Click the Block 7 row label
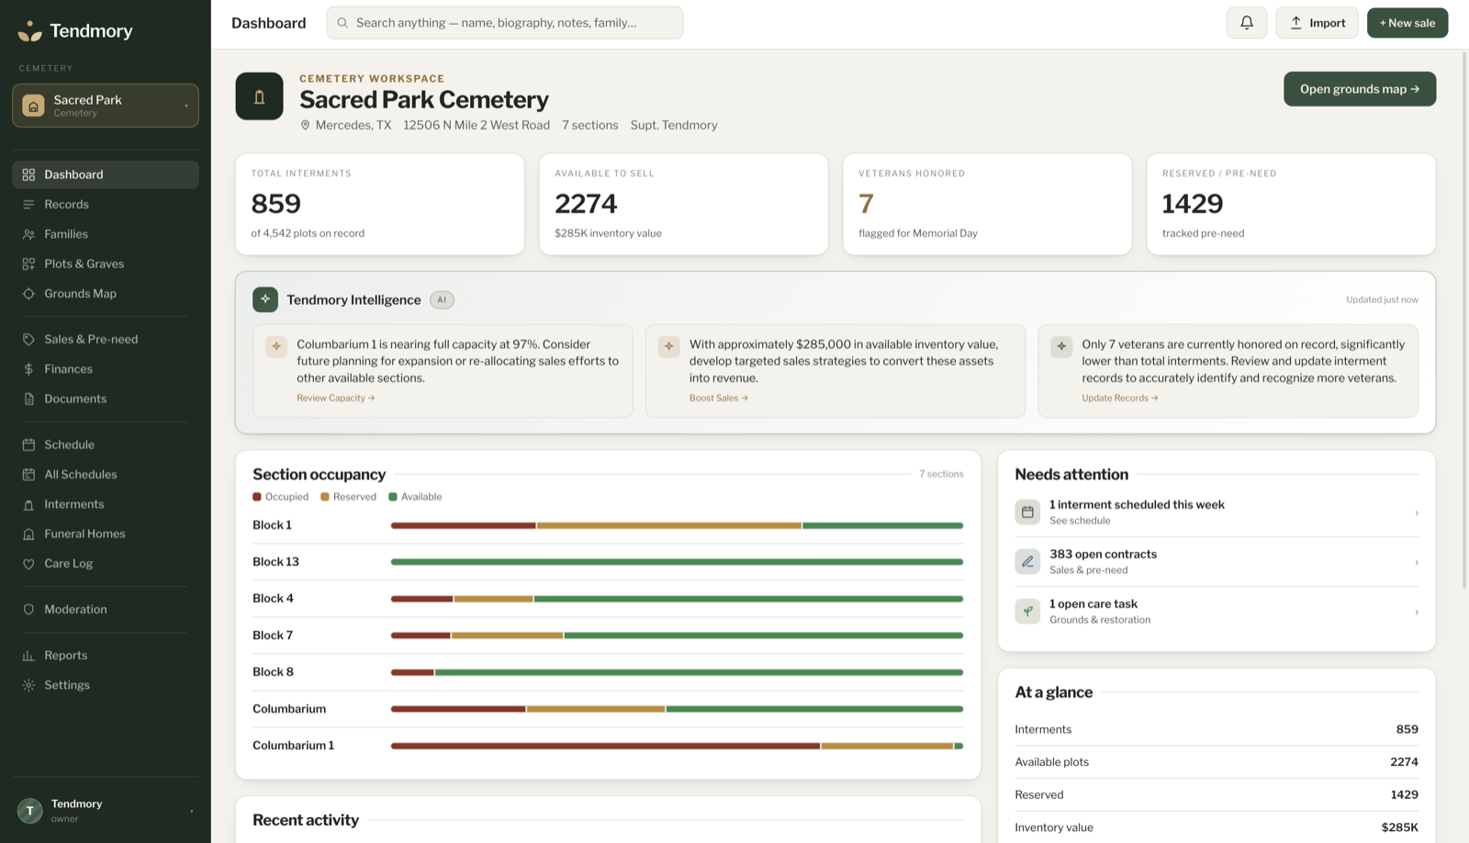This screenshot has width=1469, height=843. (x=273, y=635)
